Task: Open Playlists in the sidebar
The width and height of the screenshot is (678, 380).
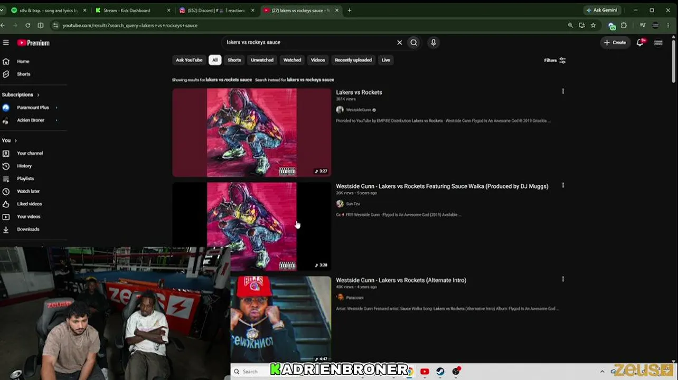Action: [25, 178]
